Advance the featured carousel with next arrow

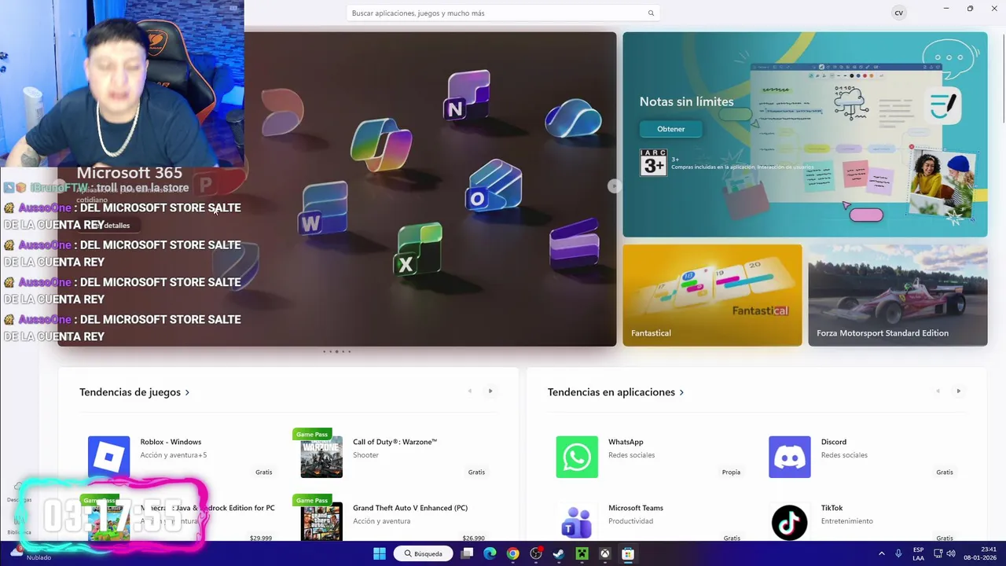[614, 186]
